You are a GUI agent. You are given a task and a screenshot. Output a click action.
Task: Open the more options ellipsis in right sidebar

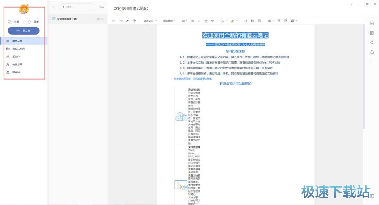(372, 61)
